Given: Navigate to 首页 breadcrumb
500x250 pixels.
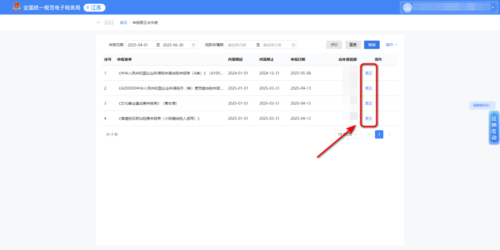Looking at the screenshot, I should [x=123, y=23].
